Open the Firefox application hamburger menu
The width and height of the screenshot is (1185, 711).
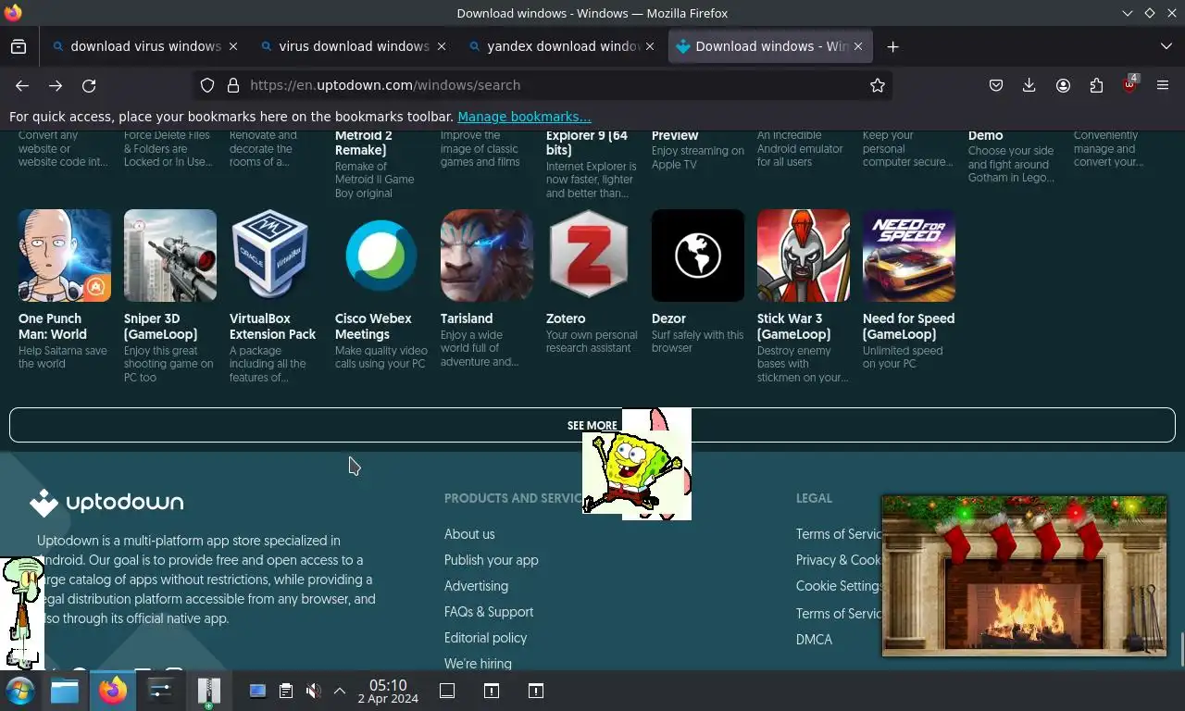(x=1163, y=85)
